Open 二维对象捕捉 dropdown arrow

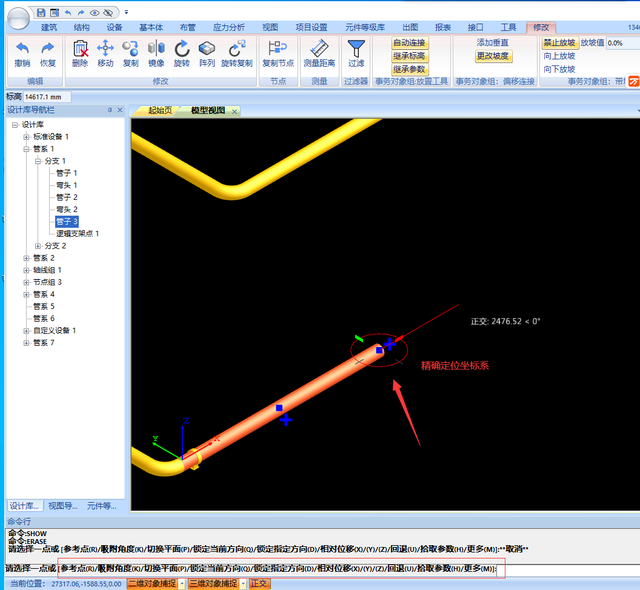[182, 584]
